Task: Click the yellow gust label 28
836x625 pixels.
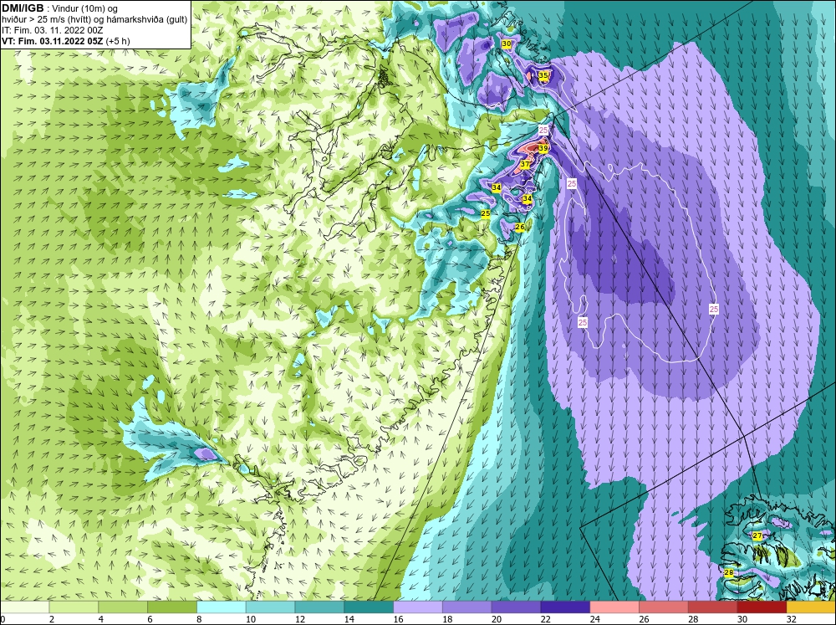Action: tap(729, 572)
